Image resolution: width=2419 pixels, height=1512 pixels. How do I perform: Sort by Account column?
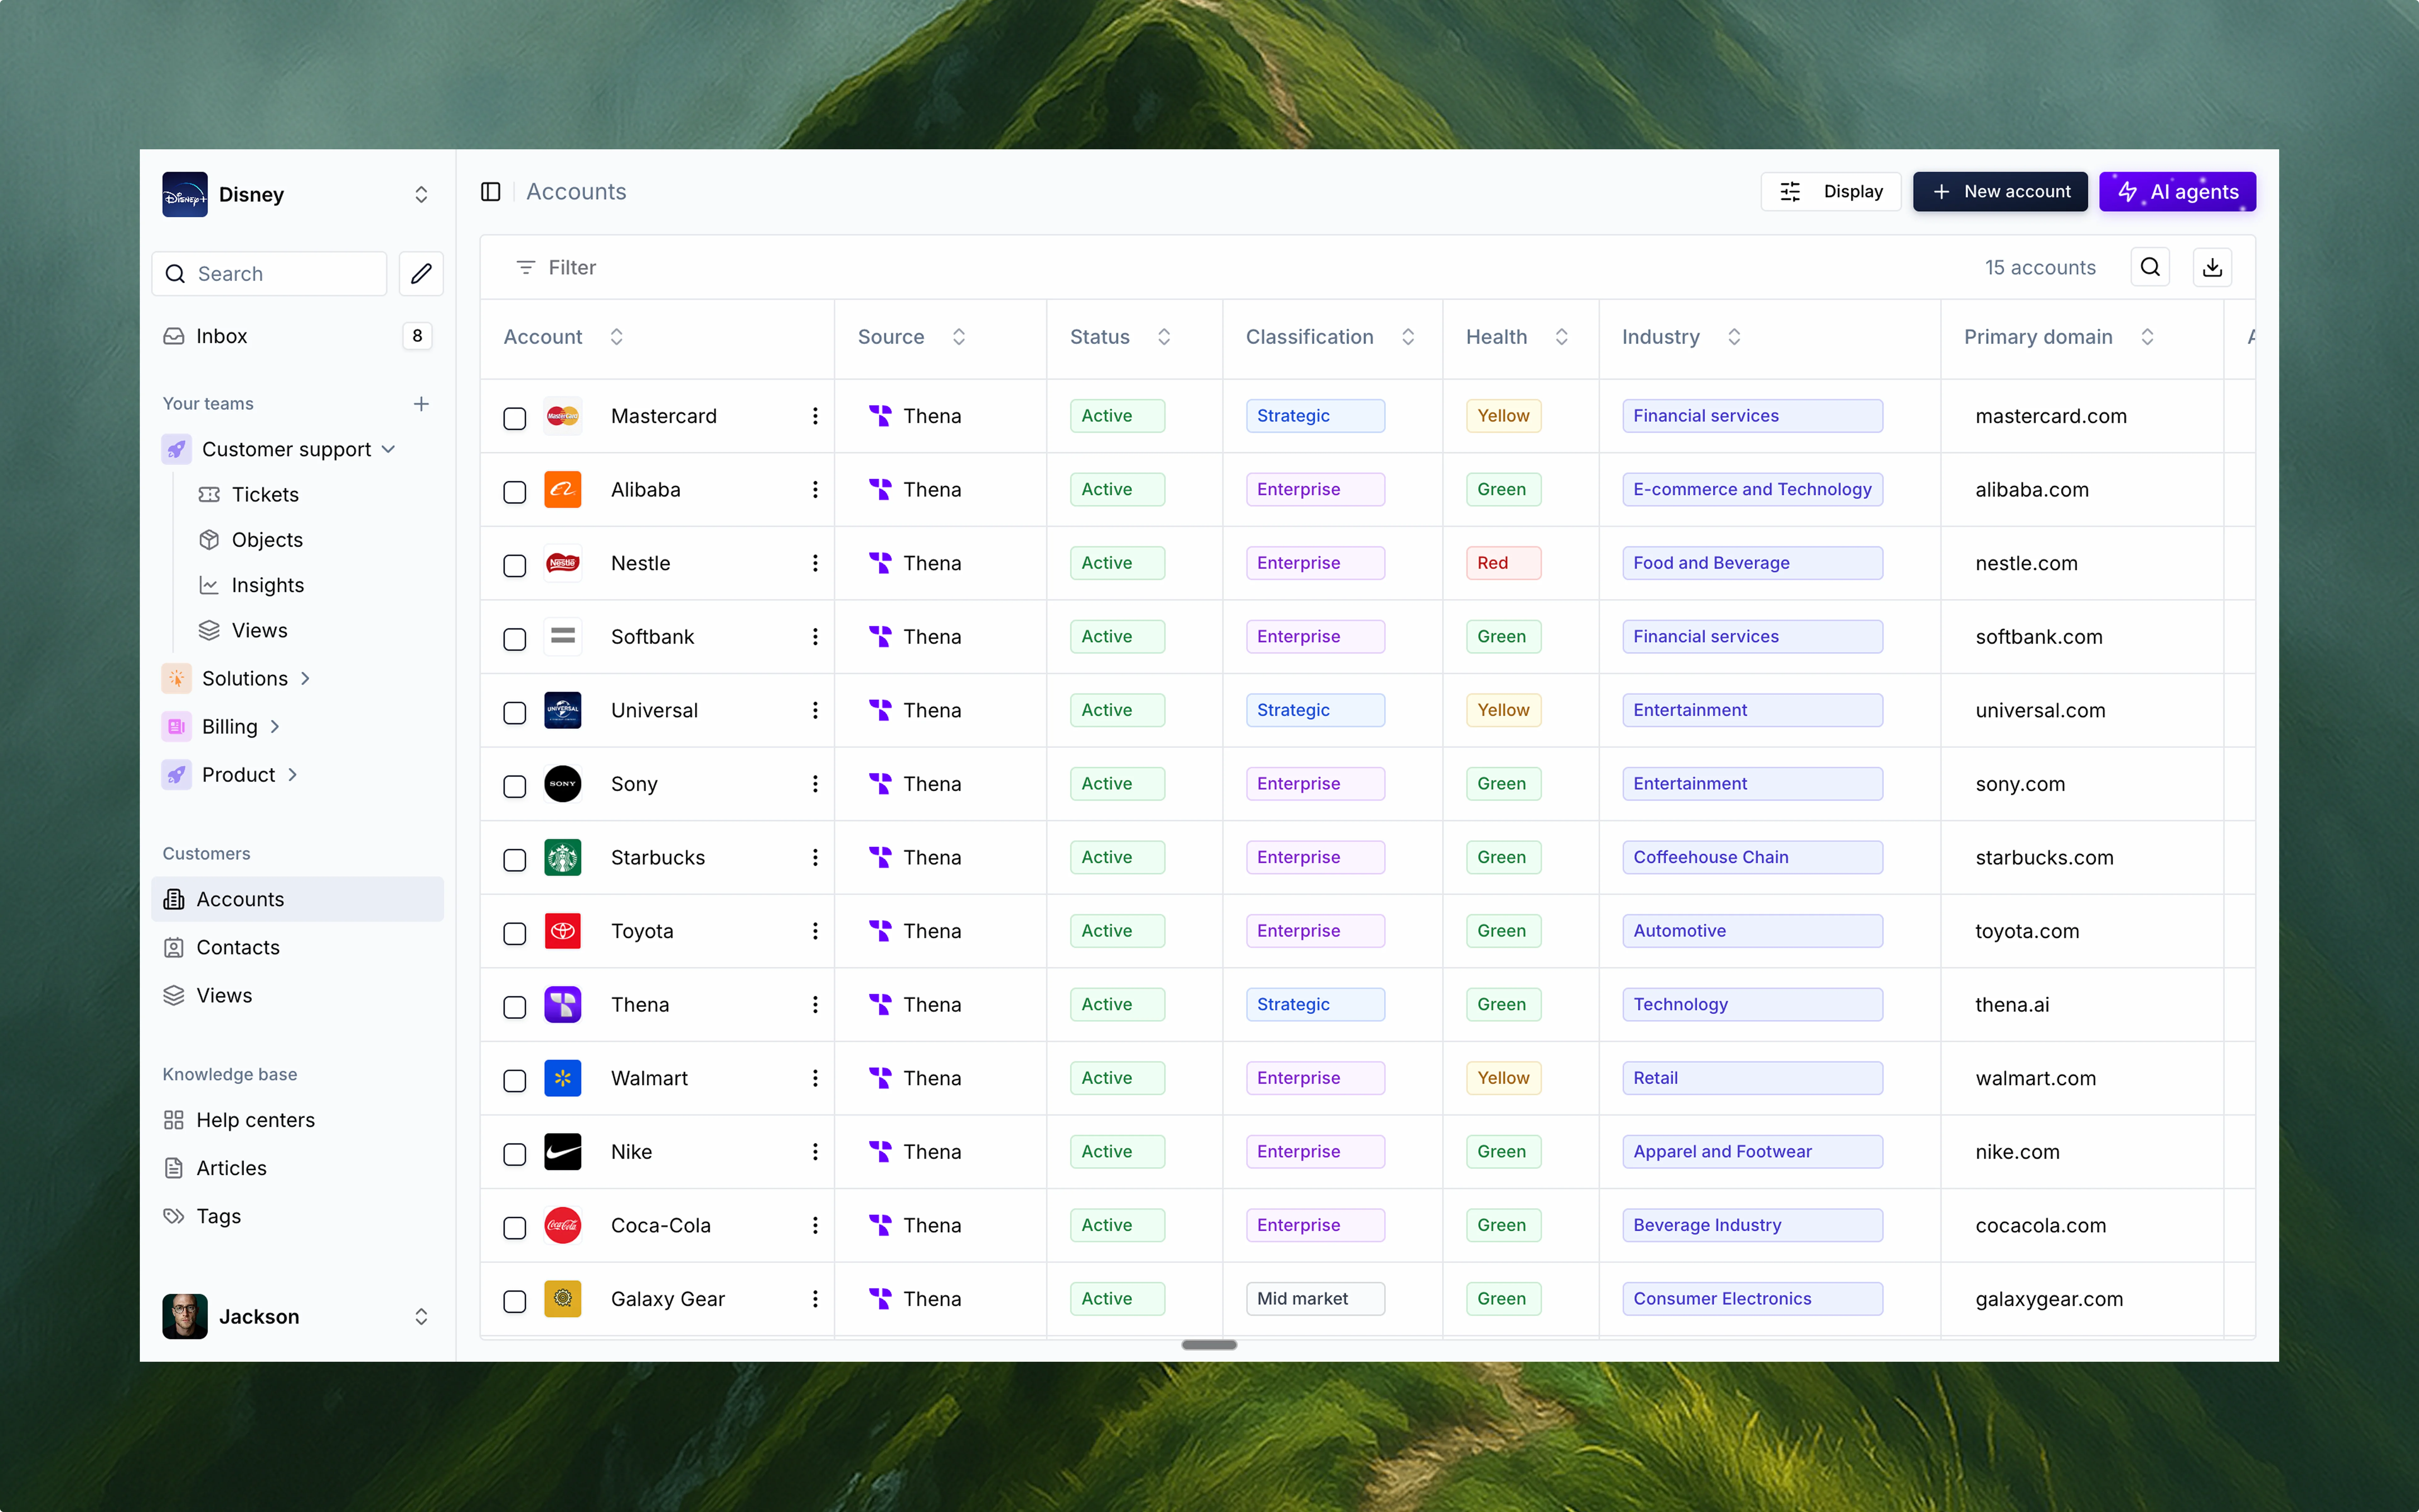pos(617,337)
